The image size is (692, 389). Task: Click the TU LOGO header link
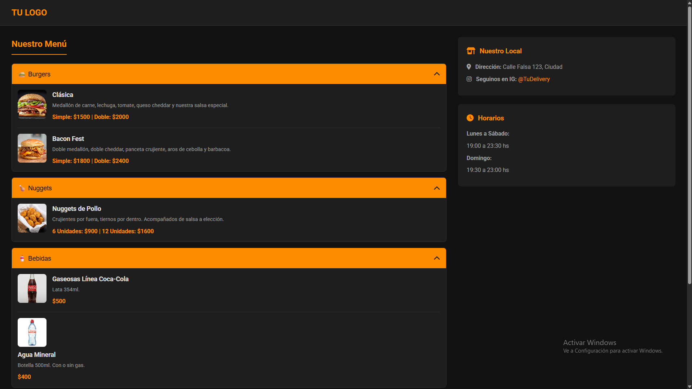(x=29, y=13)
